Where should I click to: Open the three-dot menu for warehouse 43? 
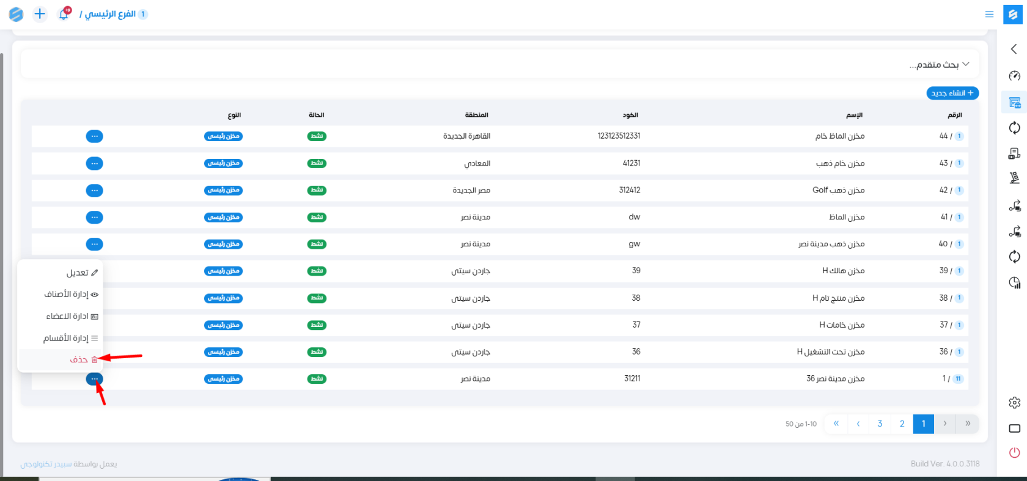point(94,163)
